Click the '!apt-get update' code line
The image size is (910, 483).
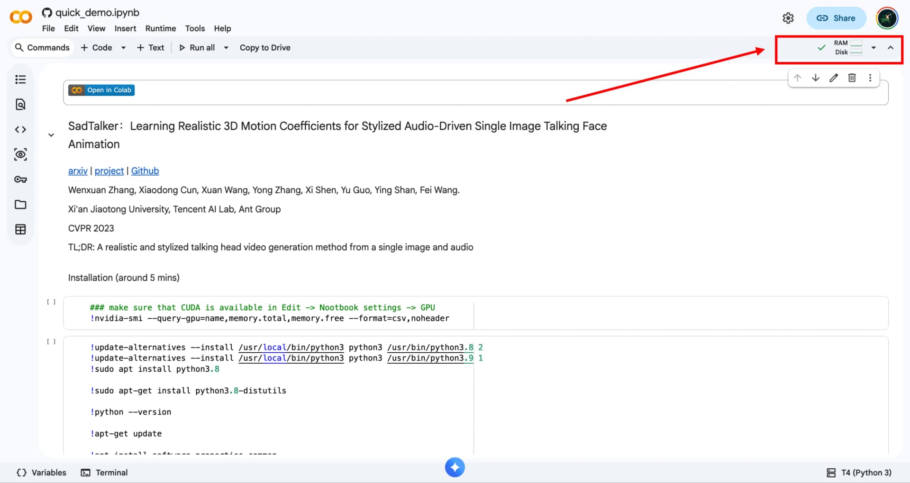[126, 434]
